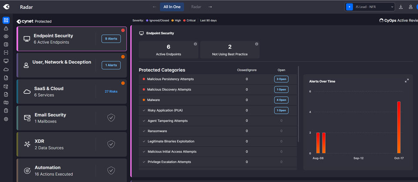Switch to the Radar tab
The image size is (418, 182).
click(x=196, y=7)
